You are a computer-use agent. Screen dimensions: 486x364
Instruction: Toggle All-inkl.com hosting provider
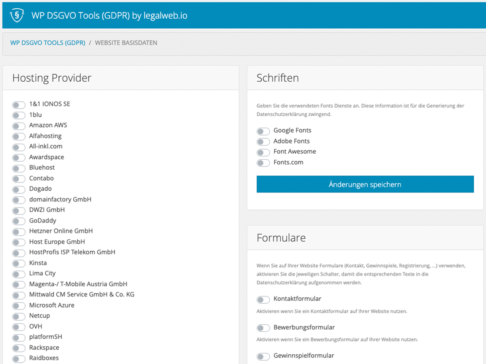[19, 147]
